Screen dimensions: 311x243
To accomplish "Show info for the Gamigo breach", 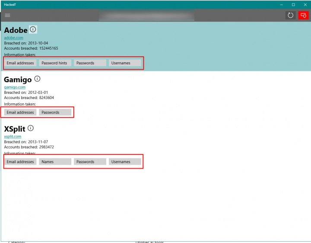I will (37, 79).
